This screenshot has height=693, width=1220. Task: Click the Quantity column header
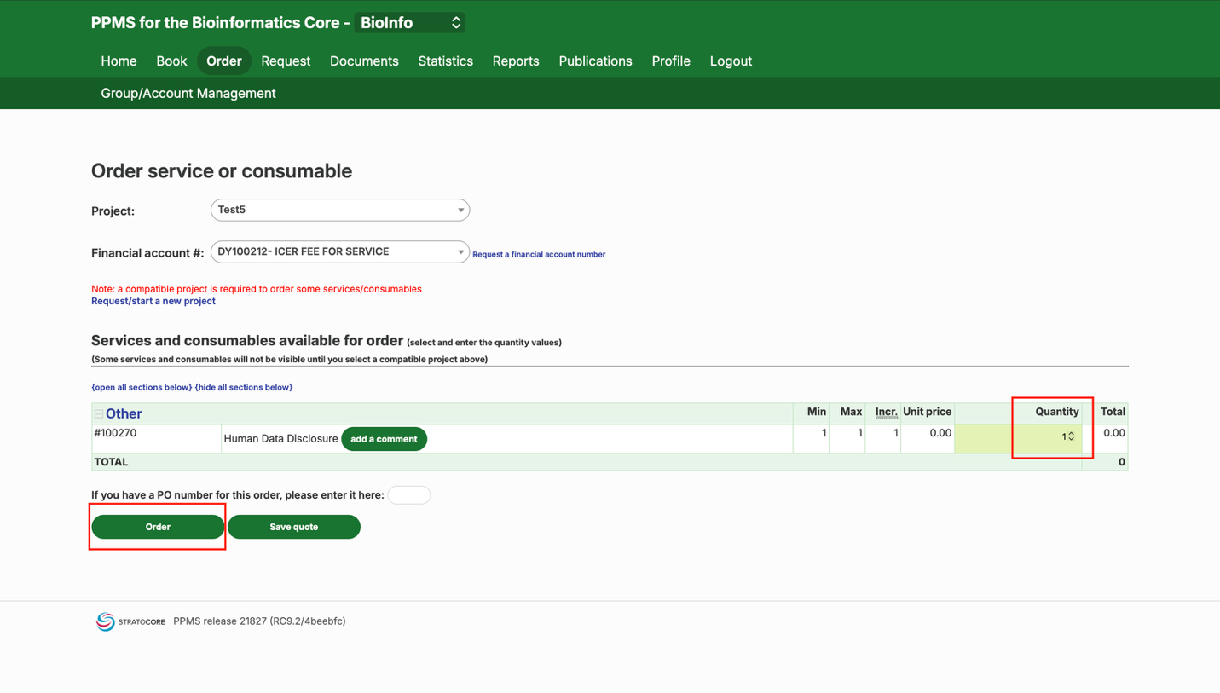pyautogui.click(x=1057, y=412)
